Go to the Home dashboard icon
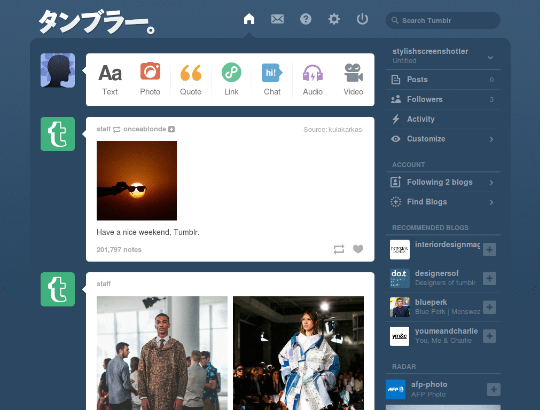Viewport: 547px width, 410px height. click(x=249, y=19)
